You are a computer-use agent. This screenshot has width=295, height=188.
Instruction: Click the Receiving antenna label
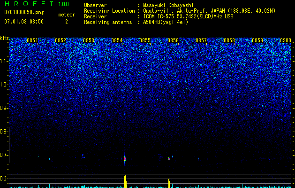coord(108,22)
